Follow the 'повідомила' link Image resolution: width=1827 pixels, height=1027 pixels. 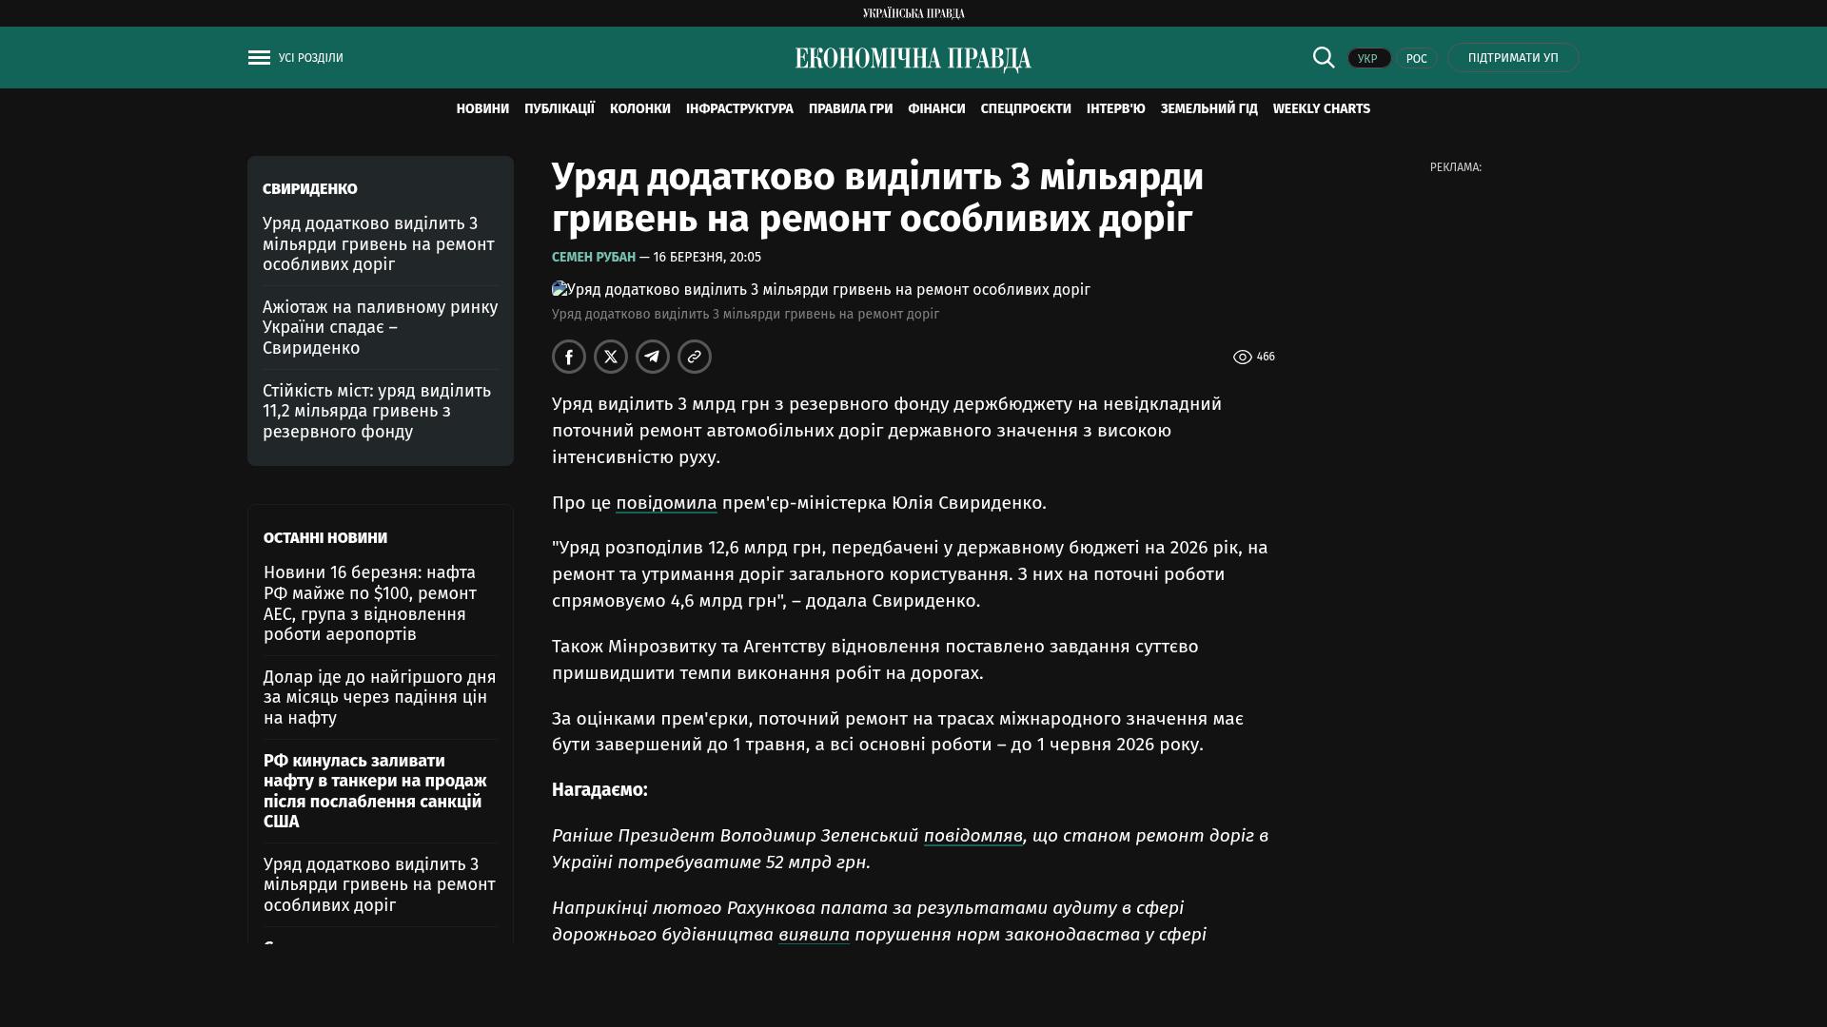click(x=666, y=503)
